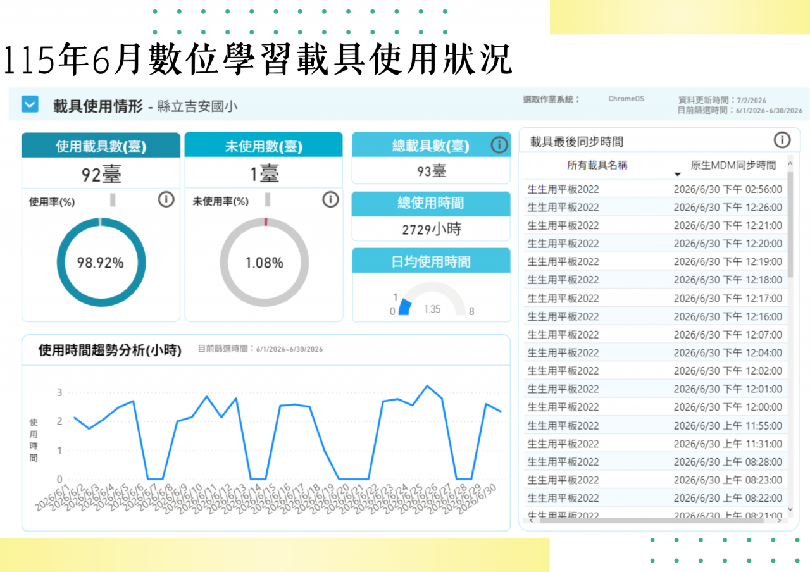Click scroll-down arrow of sync table

tap(790, 508)
